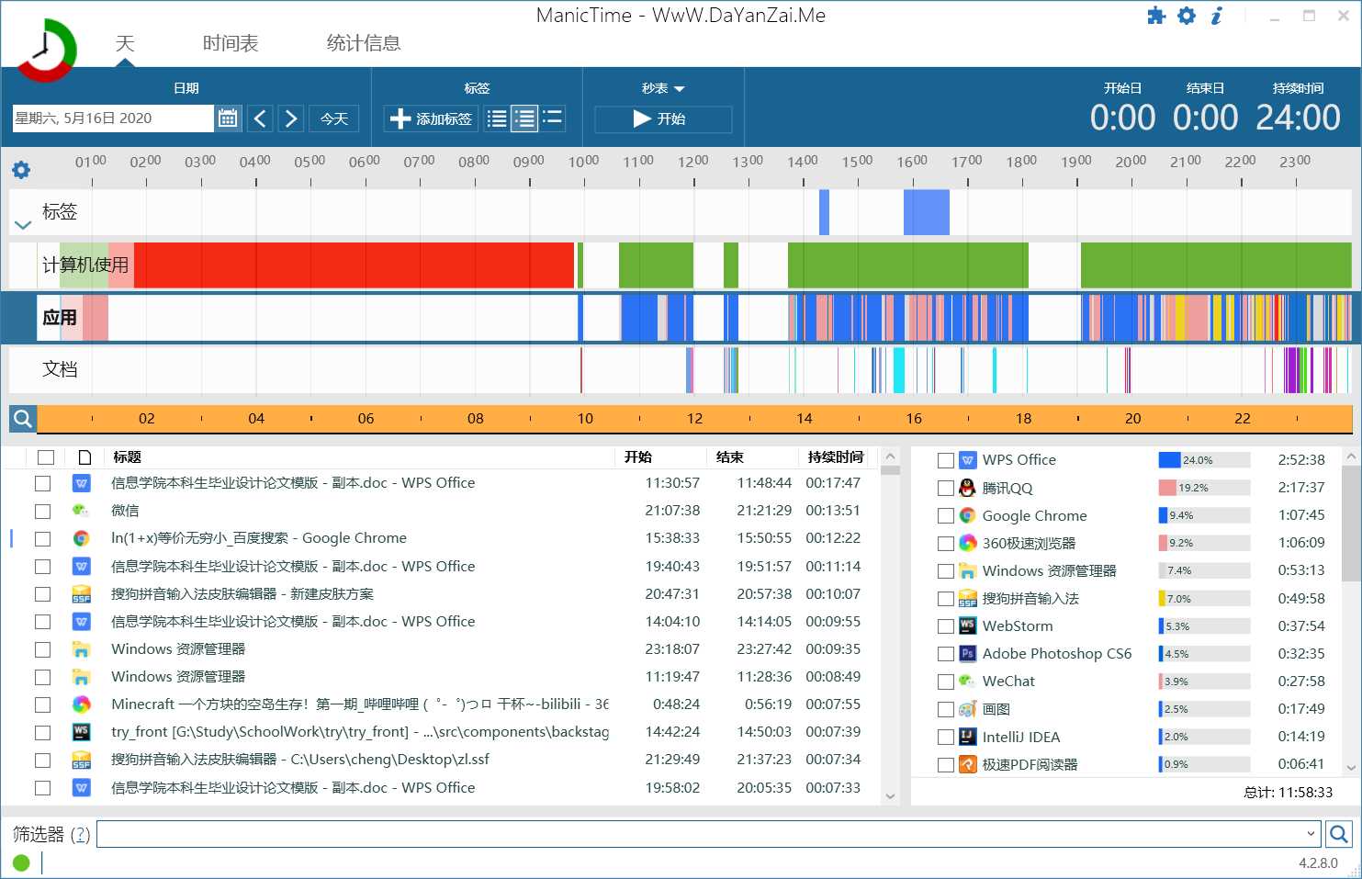Click the WPS Office 24.0% usage bar
This screenshot has height=879, width=1362.
click(1204, 460)
